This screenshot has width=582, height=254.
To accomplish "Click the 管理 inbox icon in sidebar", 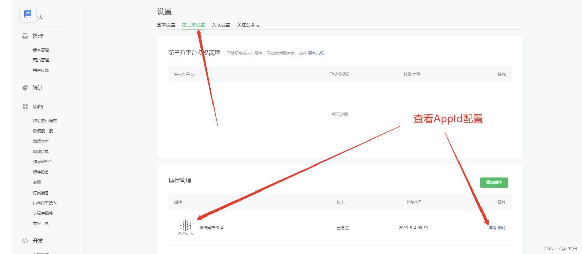I will (25, 36).
